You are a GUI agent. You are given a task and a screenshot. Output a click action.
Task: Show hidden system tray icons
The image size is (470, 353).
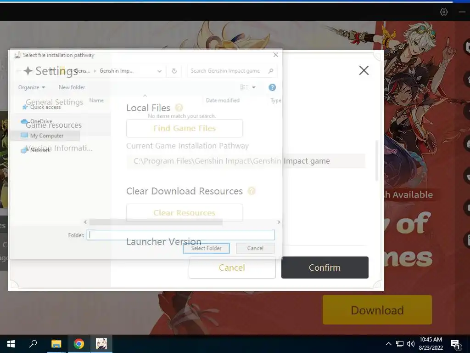[x=388, y=344]
